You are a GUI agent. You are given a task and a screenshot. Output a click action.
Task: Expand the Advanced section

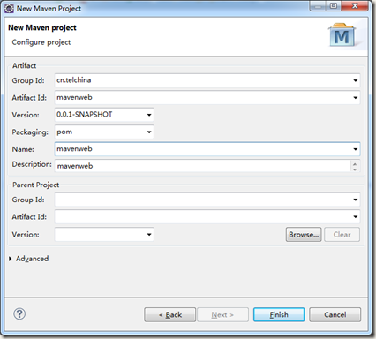(x=11, y=259)
